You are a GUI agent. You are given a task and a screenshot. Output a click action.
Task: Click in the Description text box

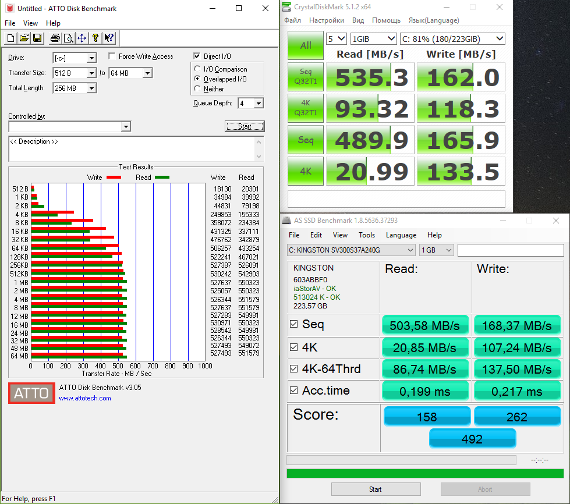tap(132, 149)
